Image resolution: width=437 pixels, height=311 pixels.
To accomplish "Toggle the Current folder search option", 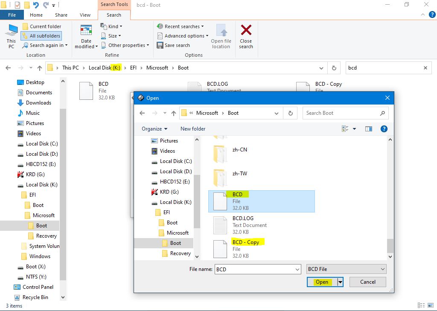I will (x=42, y=26).
